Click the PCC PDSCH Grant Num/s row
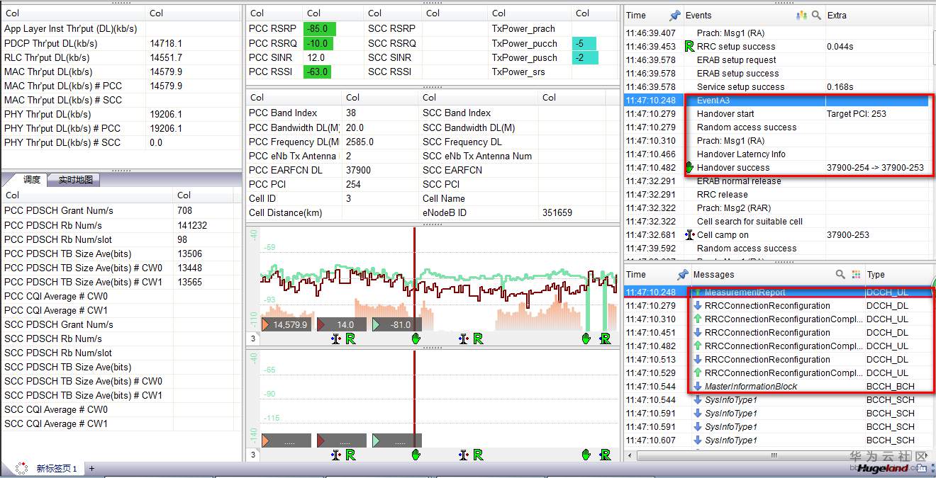The height and width of the screenshot is (478, 936). pyautogui.click(x=121, y=210)
